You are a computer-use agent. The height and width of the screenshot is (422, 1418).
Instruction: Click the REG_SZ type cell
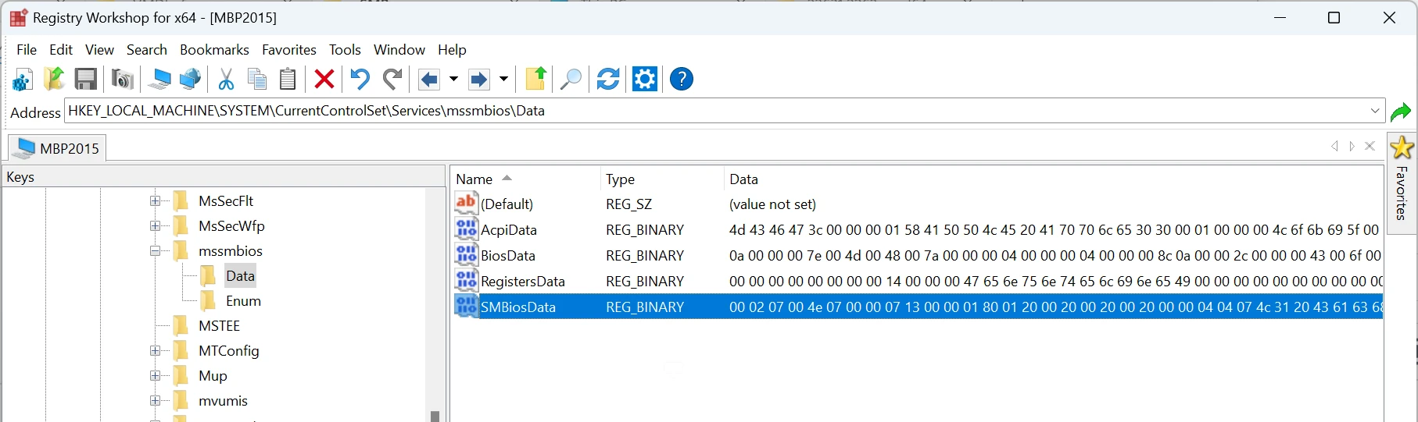coord(629,204)
